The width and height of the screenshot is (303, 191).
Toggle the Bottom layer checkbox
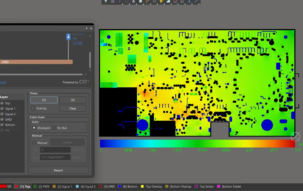pyautogui.click(x=2, y=125)
